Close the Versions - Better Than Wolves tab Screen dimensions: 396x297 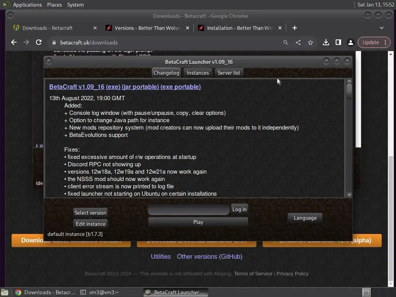188,28
